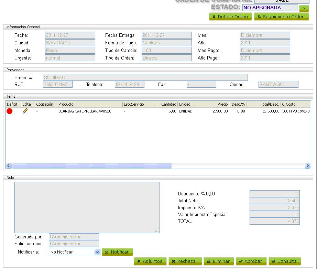This screenshot has width=317, height=269.
Task: Sort by Deficit column header
Action: pos(12,104)
